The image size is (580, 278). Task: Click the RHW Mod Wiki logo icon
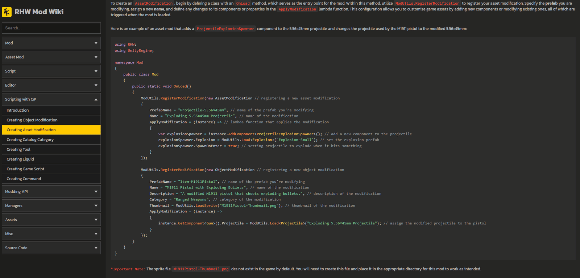(7, 12)
